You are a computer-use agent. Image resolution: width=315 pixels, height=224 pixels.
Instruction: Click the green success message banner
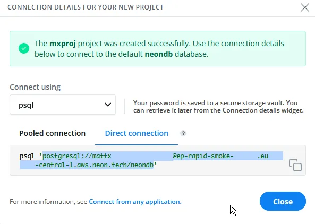(158, 49)
